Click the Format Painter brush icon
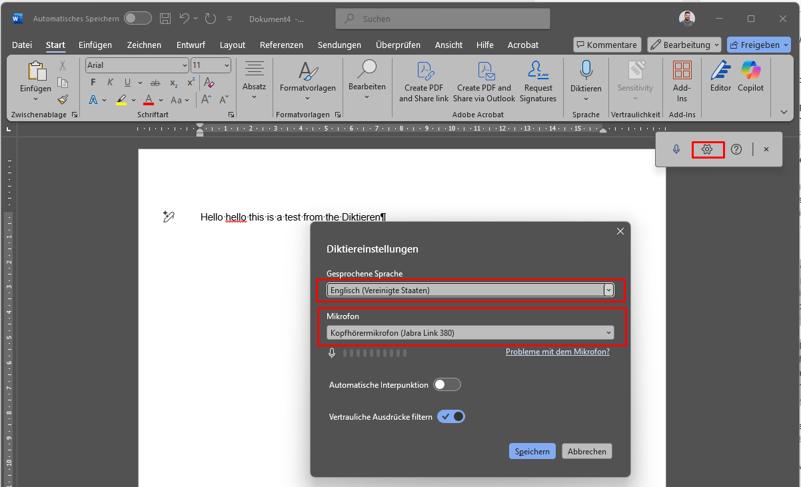The height and width of the screenshot is (487, 801). pos(63,100)
